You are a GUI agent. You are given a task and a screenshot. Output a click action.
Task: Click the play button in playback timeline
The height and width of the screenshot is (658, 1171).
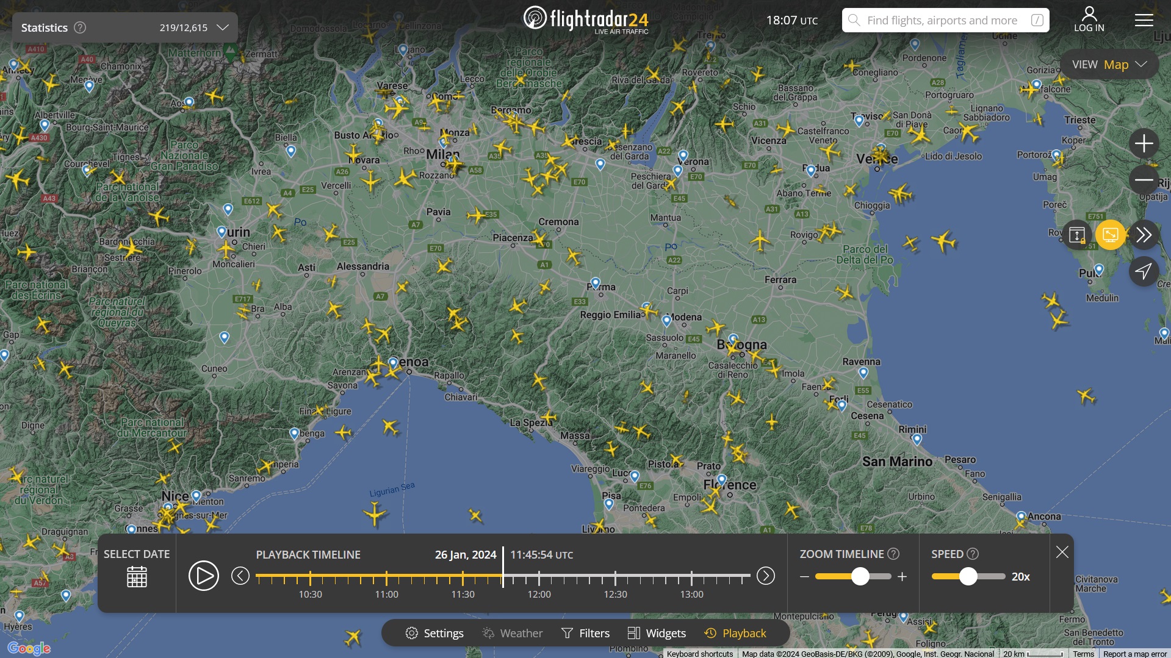click(x=203, y=576)
